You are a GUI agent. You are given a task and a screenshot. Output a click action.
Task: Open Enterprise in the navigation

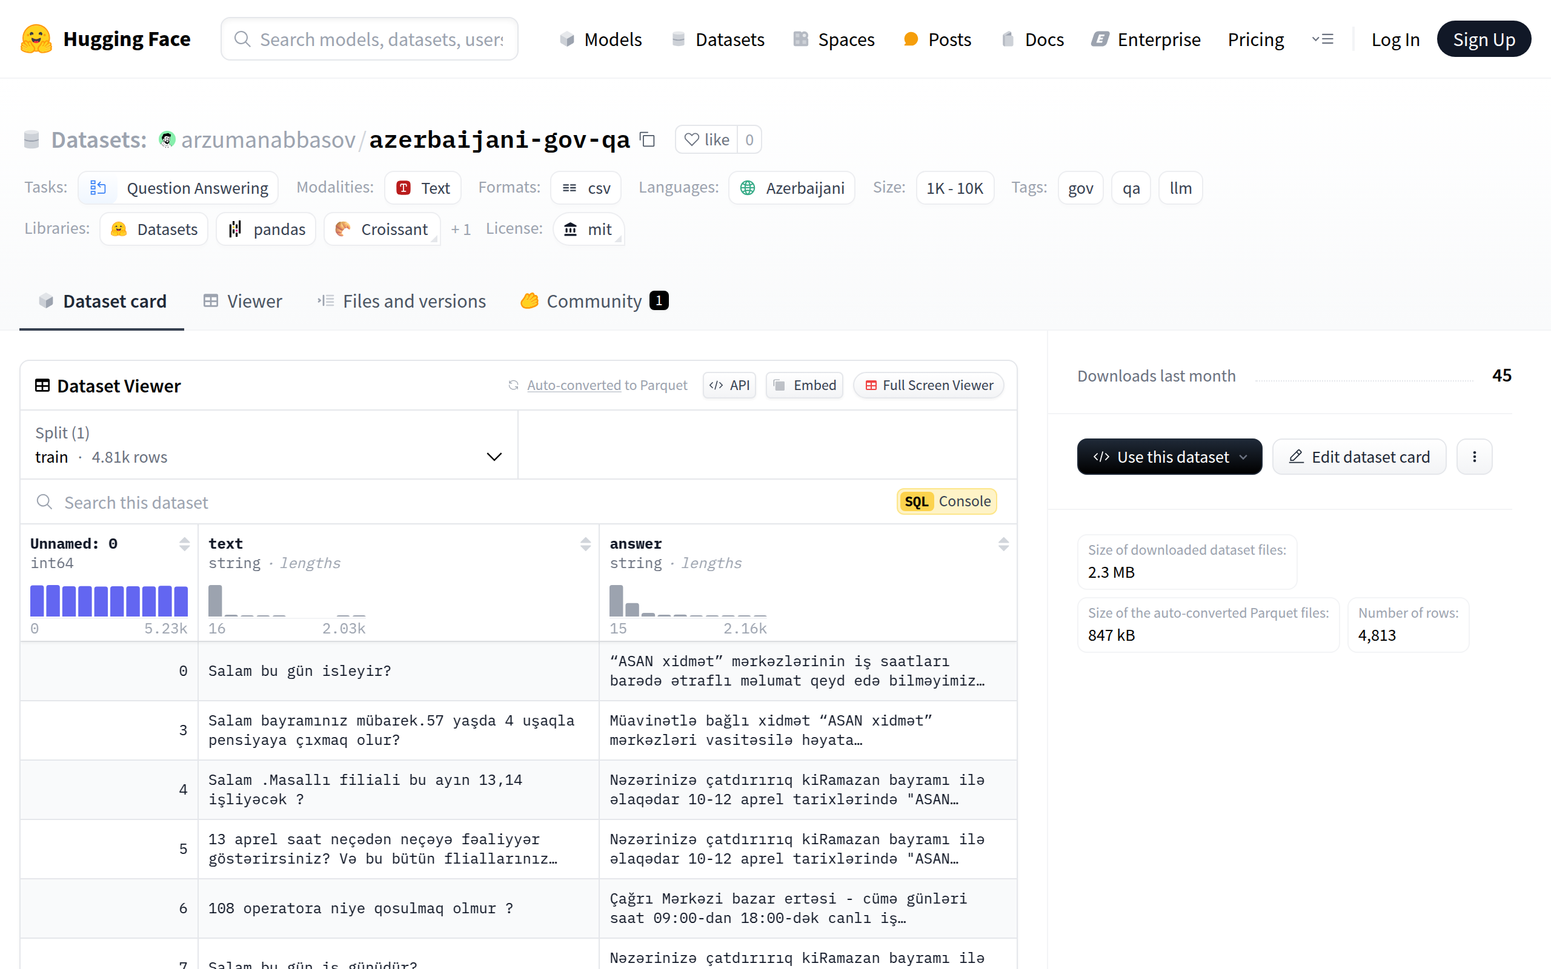coord(1146,39)
